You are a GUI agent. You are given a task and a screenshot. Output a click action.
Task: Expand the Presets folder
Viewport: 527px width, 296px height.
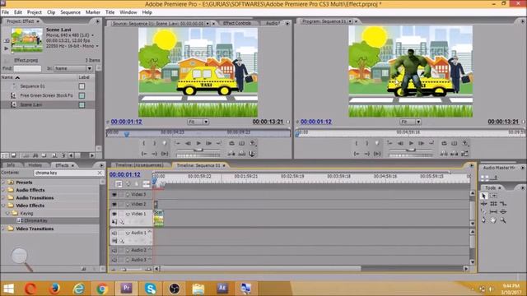click(3, 183)
